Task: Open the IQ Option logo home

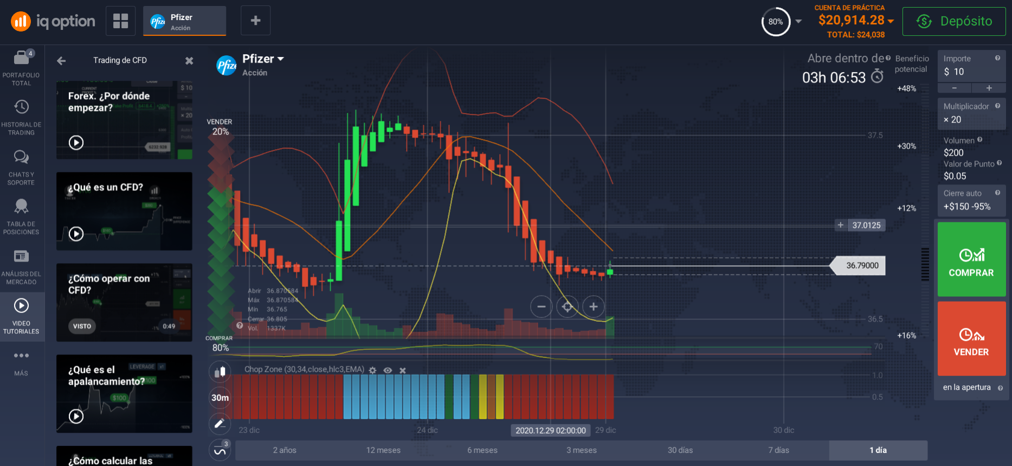Action: 53,21
